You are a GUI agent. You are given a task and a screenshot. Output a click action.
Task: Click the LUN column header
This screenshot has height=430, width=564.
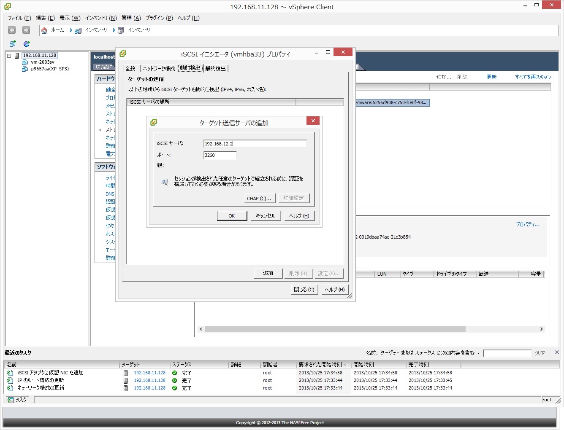point(387,274)
